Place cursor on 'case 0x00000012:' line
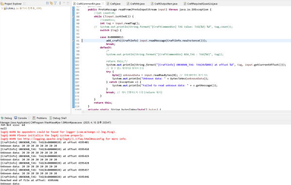Image resolution: width=291 pixels, height=185 pixels. pos(112,37)
